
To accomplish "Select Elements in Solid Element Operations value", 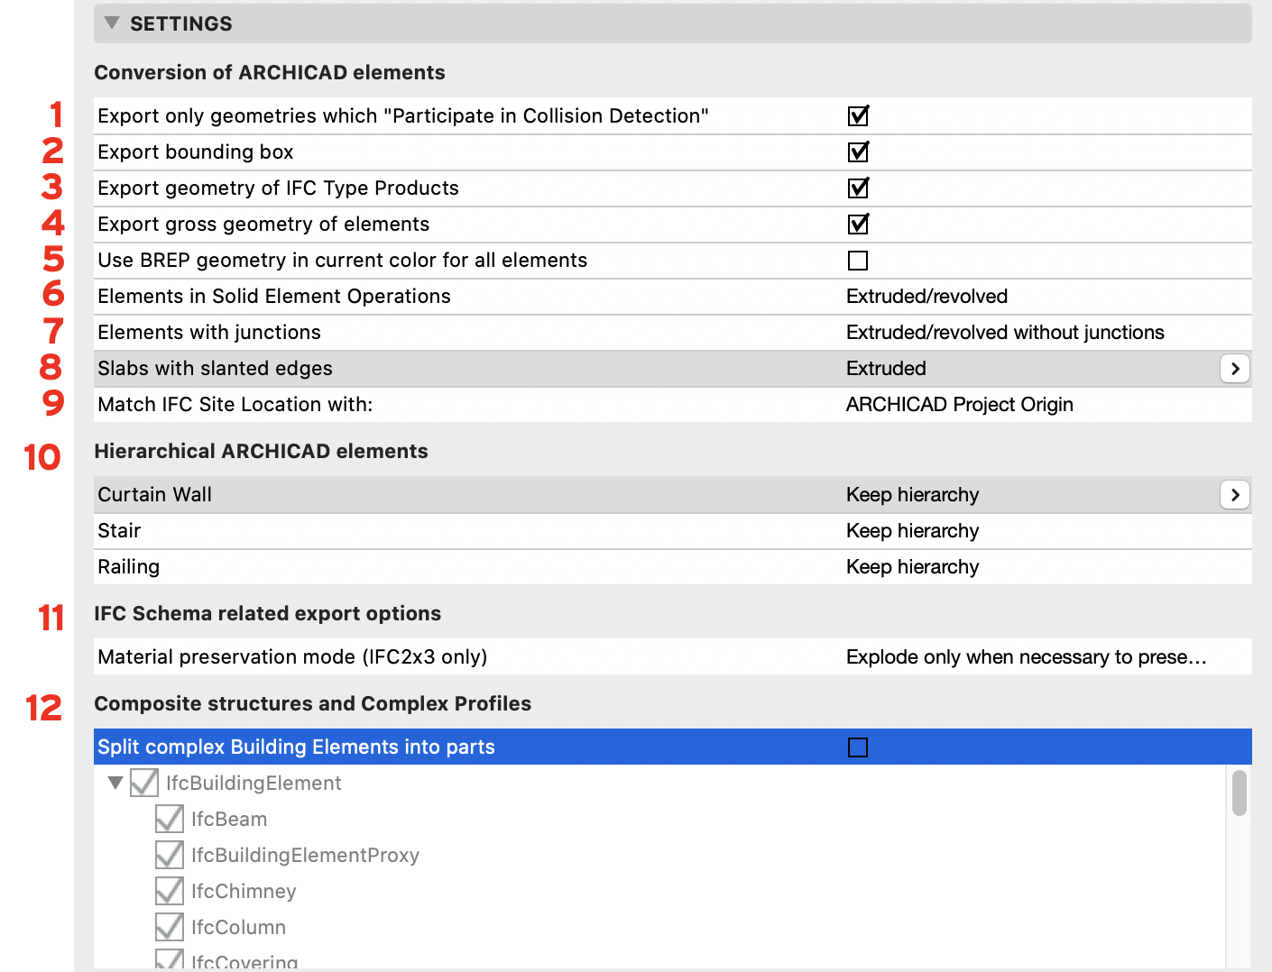I will click(x=926, y=297).
